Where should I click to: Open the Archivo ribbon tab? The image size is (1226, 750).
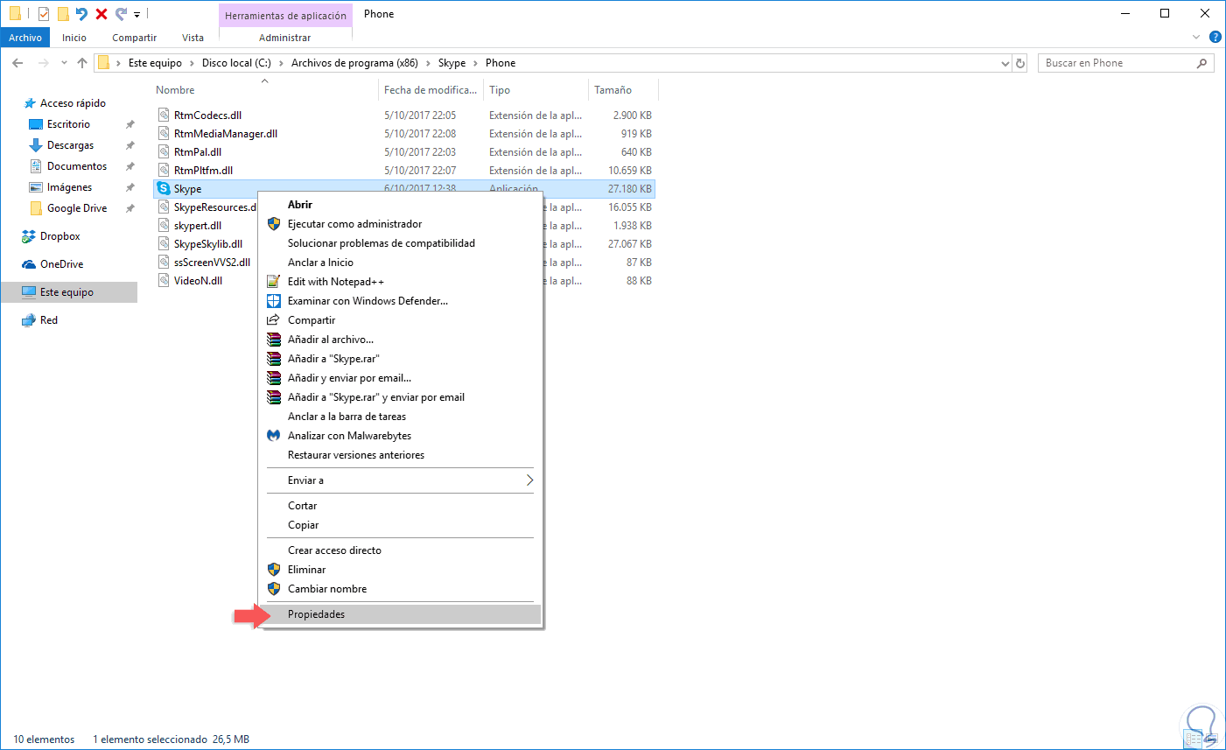click(25, 38)
